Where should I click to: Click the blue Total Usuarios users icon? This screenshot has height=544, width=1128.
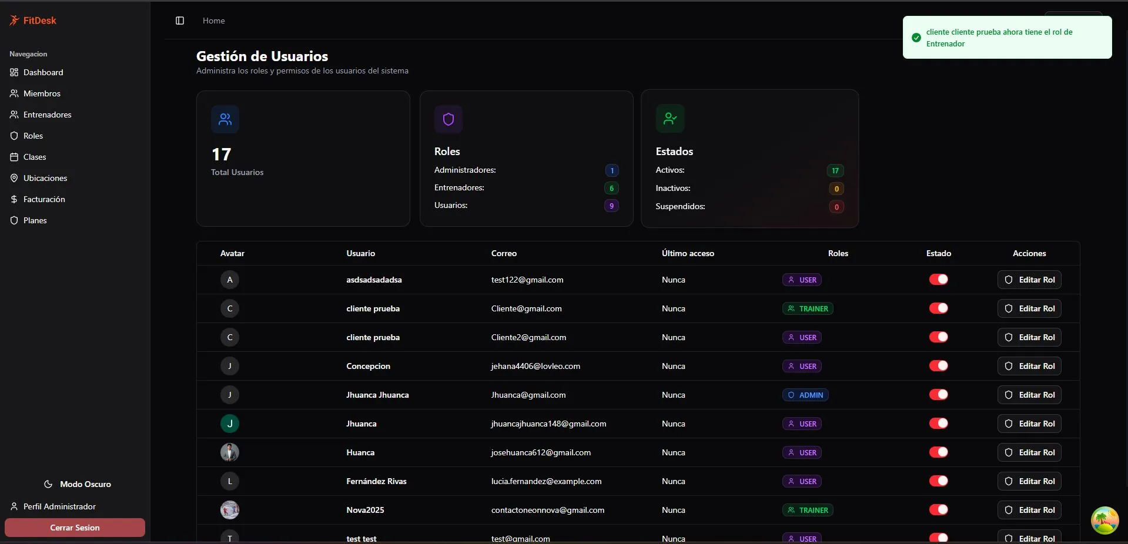point(225,119)
